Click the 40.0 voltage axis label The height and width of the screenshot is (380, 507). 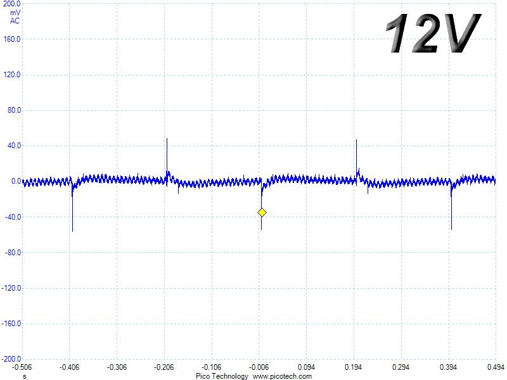tap(15, 146)
